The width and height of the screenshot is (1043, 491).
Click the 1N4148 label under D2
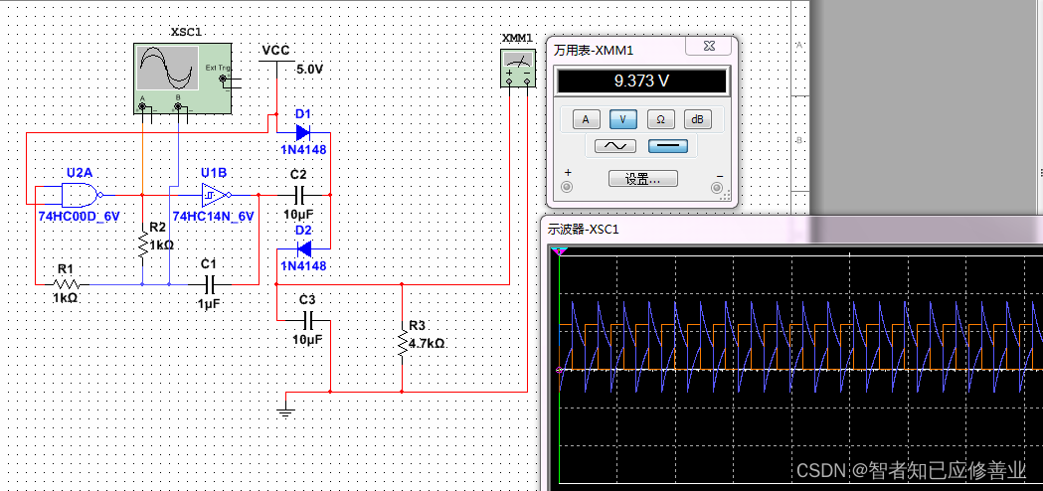coord(302,266)
